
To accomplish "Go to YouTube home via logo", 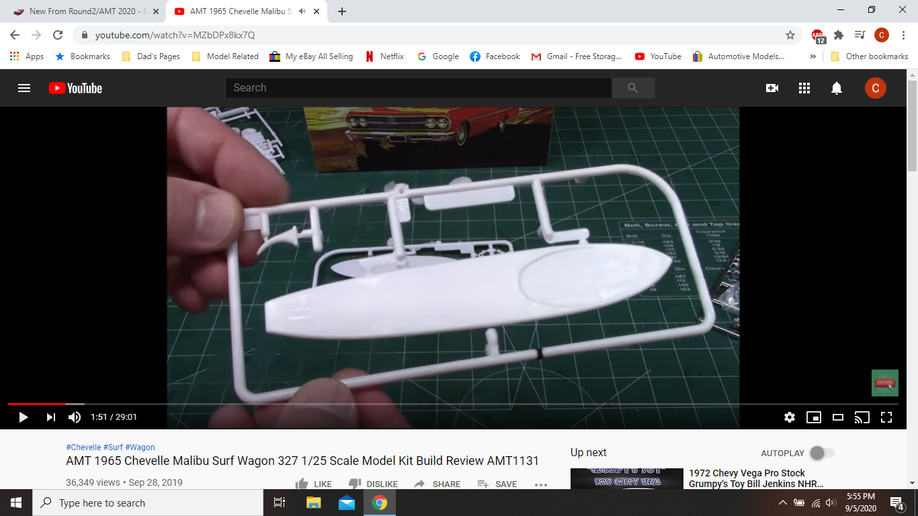I will click(75, 88).
